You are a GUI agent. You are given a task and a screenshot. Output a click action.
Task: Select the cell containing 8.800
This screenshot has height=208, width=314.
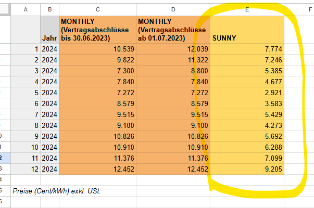tap(173, 71)
